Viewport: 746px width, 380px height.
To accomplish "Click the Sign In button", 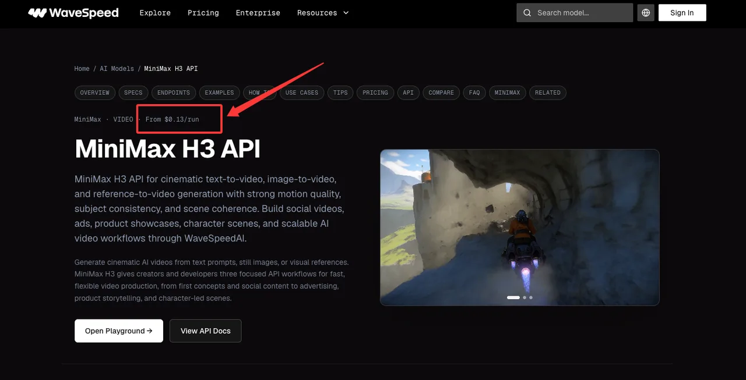I will click(682, 13).
